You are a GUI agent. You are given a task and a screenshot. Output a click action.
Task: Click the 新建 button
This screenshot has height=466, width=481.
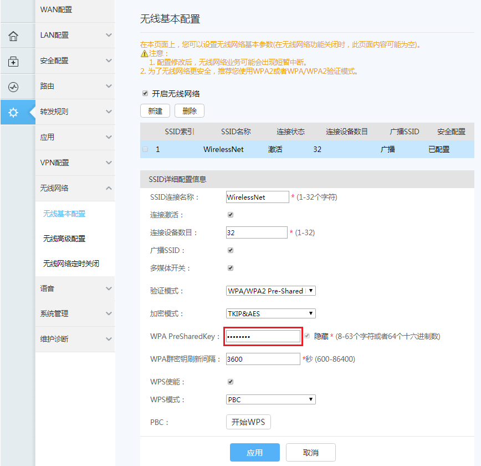tap(155, 111)
